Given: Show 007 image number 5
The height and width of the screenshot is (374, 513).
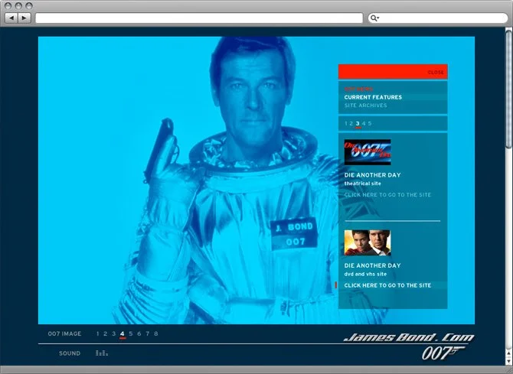Looking at the screenshot, I should (x=131, y=333).
